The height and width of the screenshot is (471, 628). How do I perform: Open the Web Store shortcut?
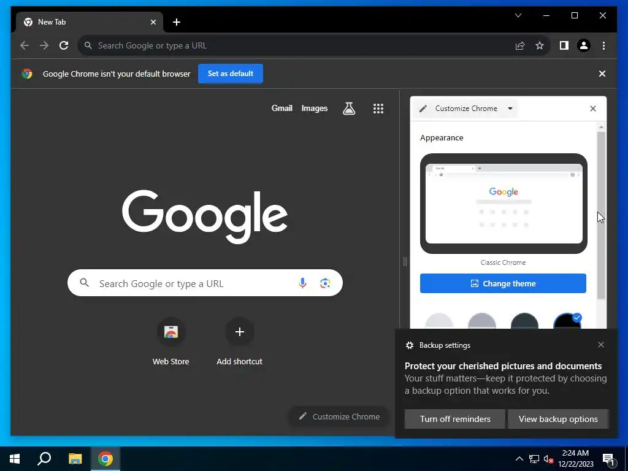[170, 341]
